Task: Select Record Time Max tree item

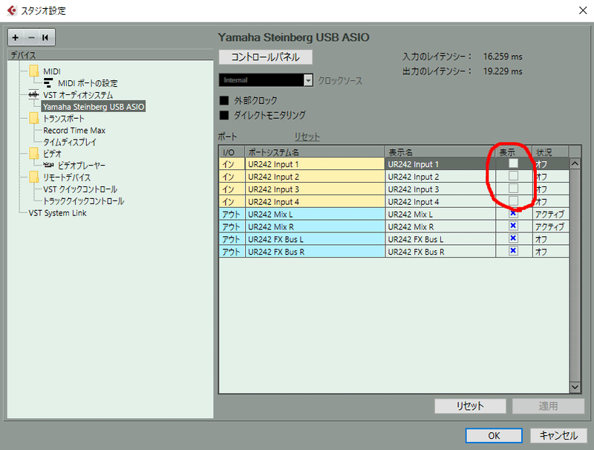Action: 74,130
